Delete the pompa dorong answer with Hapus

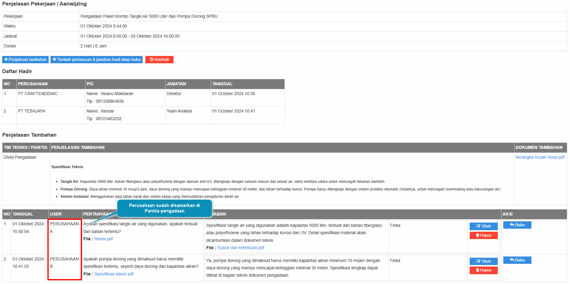[x=483, y=270]
